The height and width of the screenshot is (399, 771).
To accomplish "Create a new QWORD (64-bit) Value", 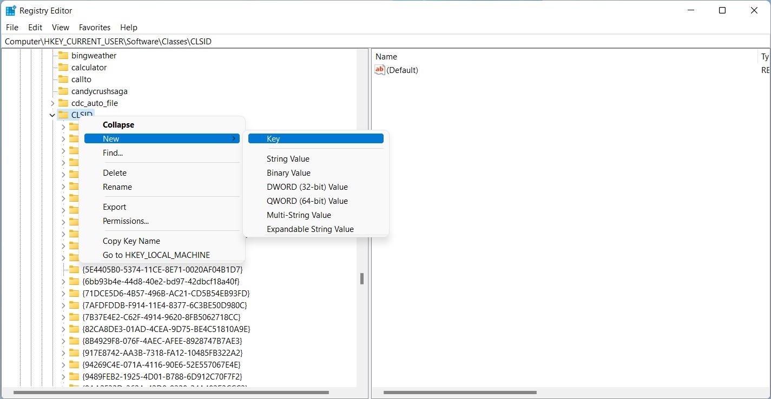I will tap(316, 201).
